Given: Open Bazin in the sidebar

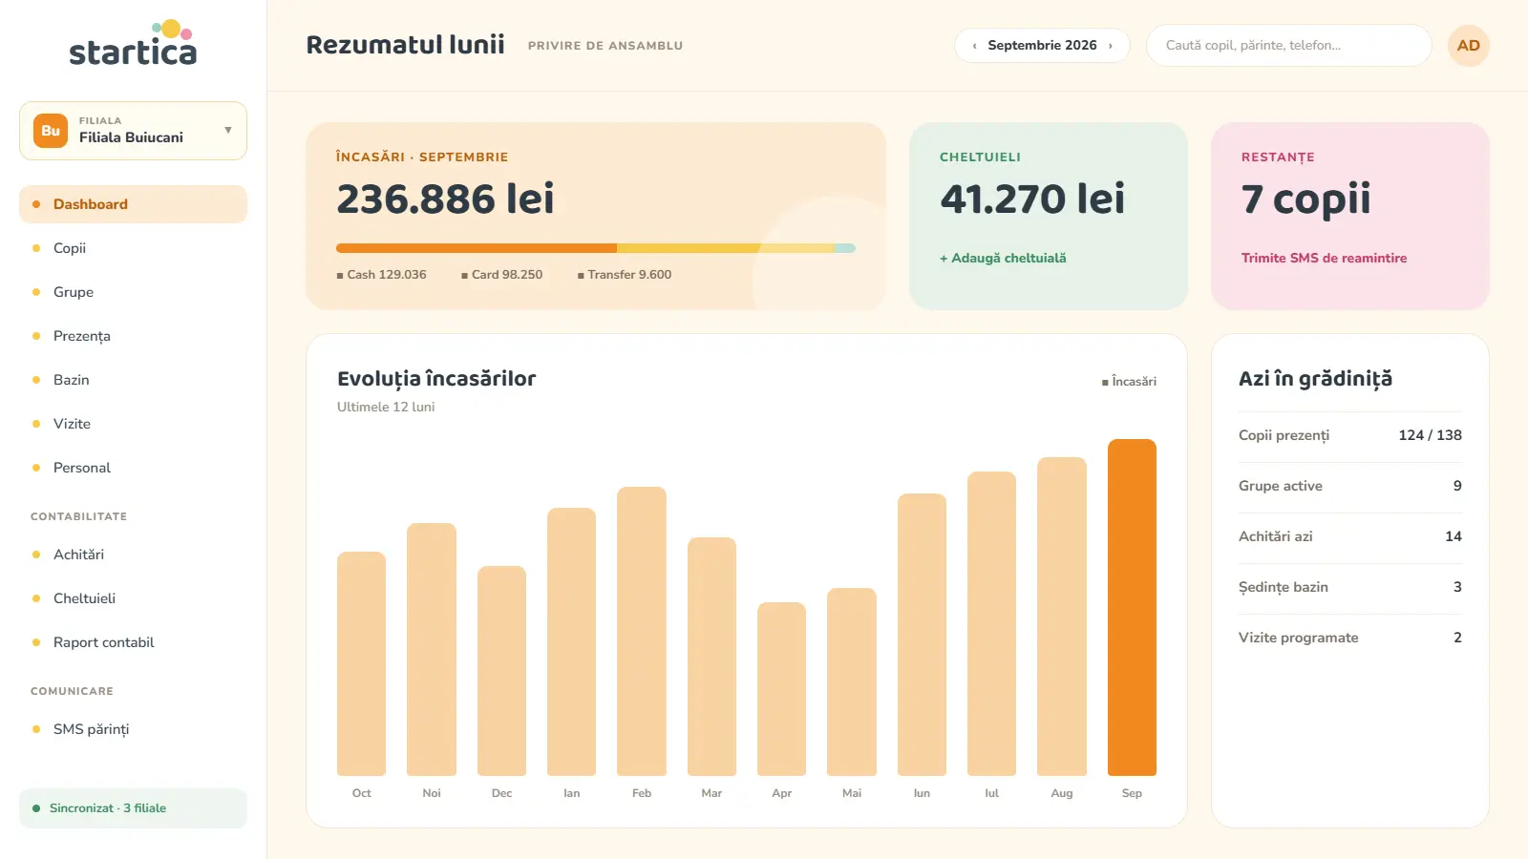Looking at the screenshot, I should click(133, 380).
